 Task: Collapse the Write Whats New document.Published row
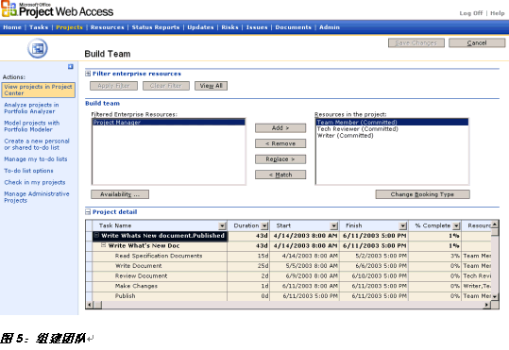[96, 235]
